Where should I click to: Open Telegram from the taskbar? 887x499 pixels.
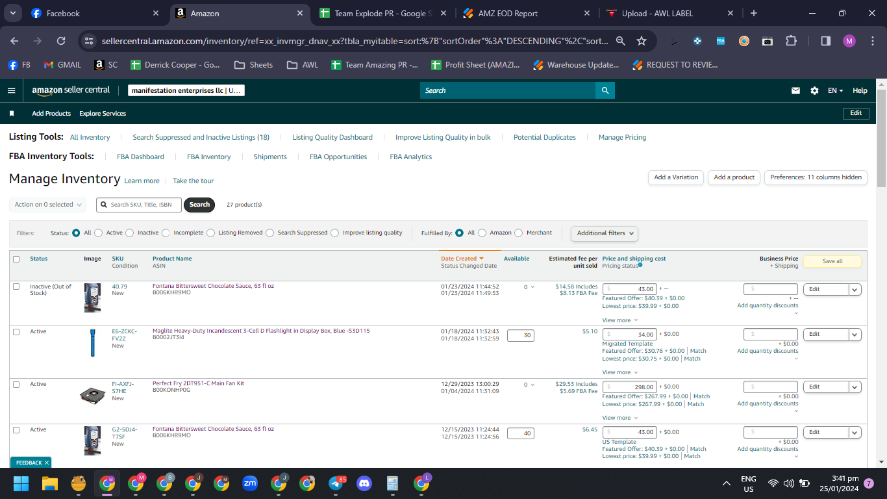tap(336, 483)
